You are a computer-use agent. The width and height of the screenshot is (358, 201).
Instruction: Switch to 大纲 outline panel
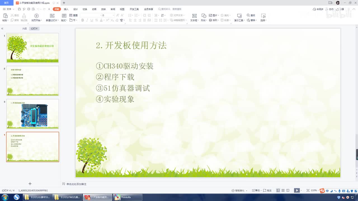(24, 28)
